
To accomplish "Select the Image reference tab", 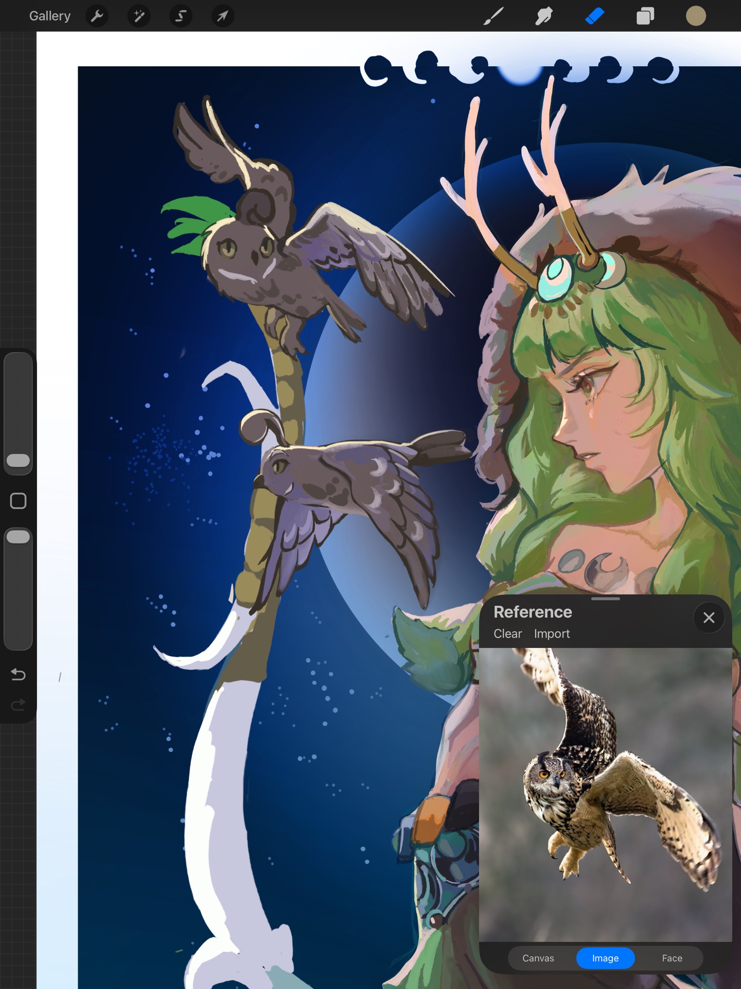I will [x=605, y=958].
